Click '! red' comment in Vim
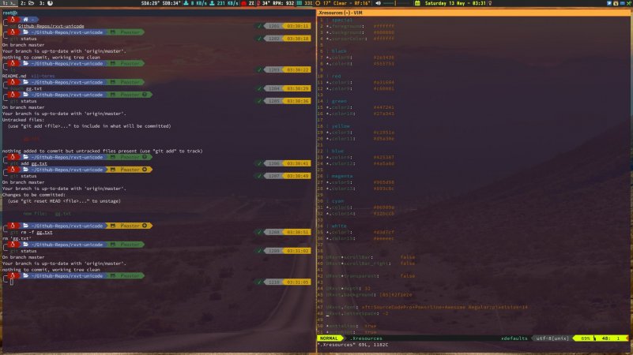The image size is (633, 355). coord(333,76)
